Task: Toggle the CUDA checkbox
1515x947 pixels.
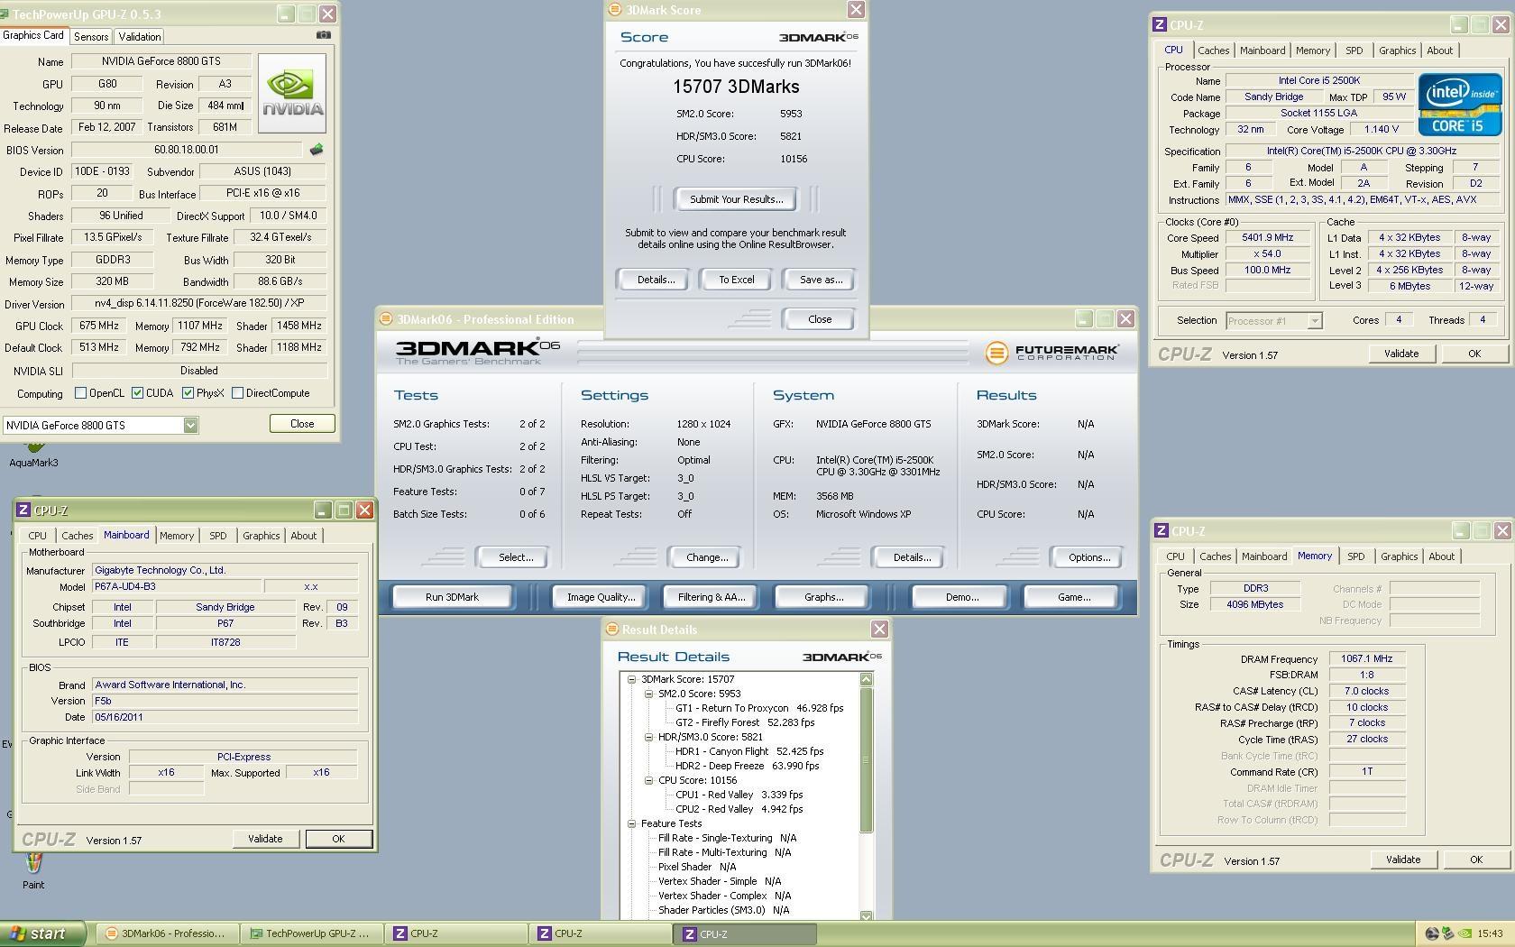Action: click(137, 393)
